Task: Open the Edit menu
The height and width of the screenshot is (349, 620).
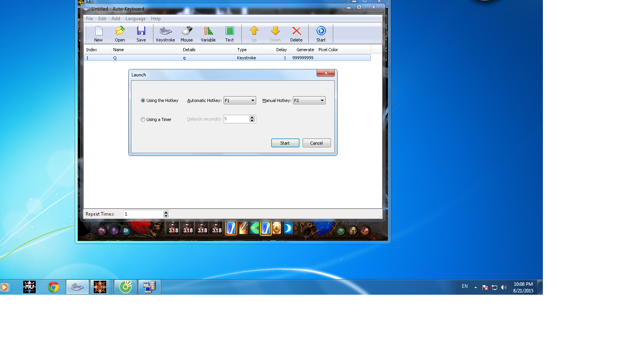Action: 102,19
